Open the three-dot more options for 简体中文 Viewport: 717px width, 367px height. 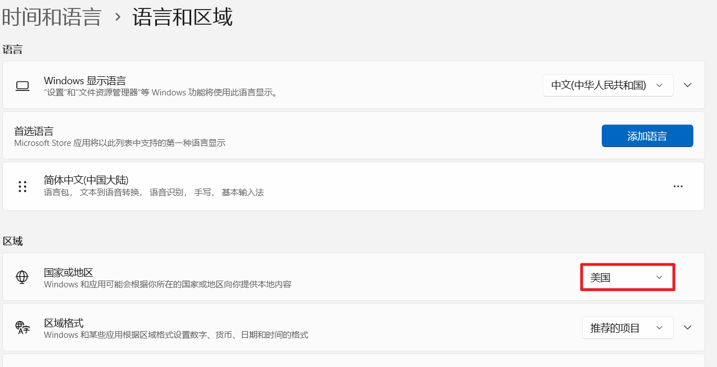click(678, 186)
